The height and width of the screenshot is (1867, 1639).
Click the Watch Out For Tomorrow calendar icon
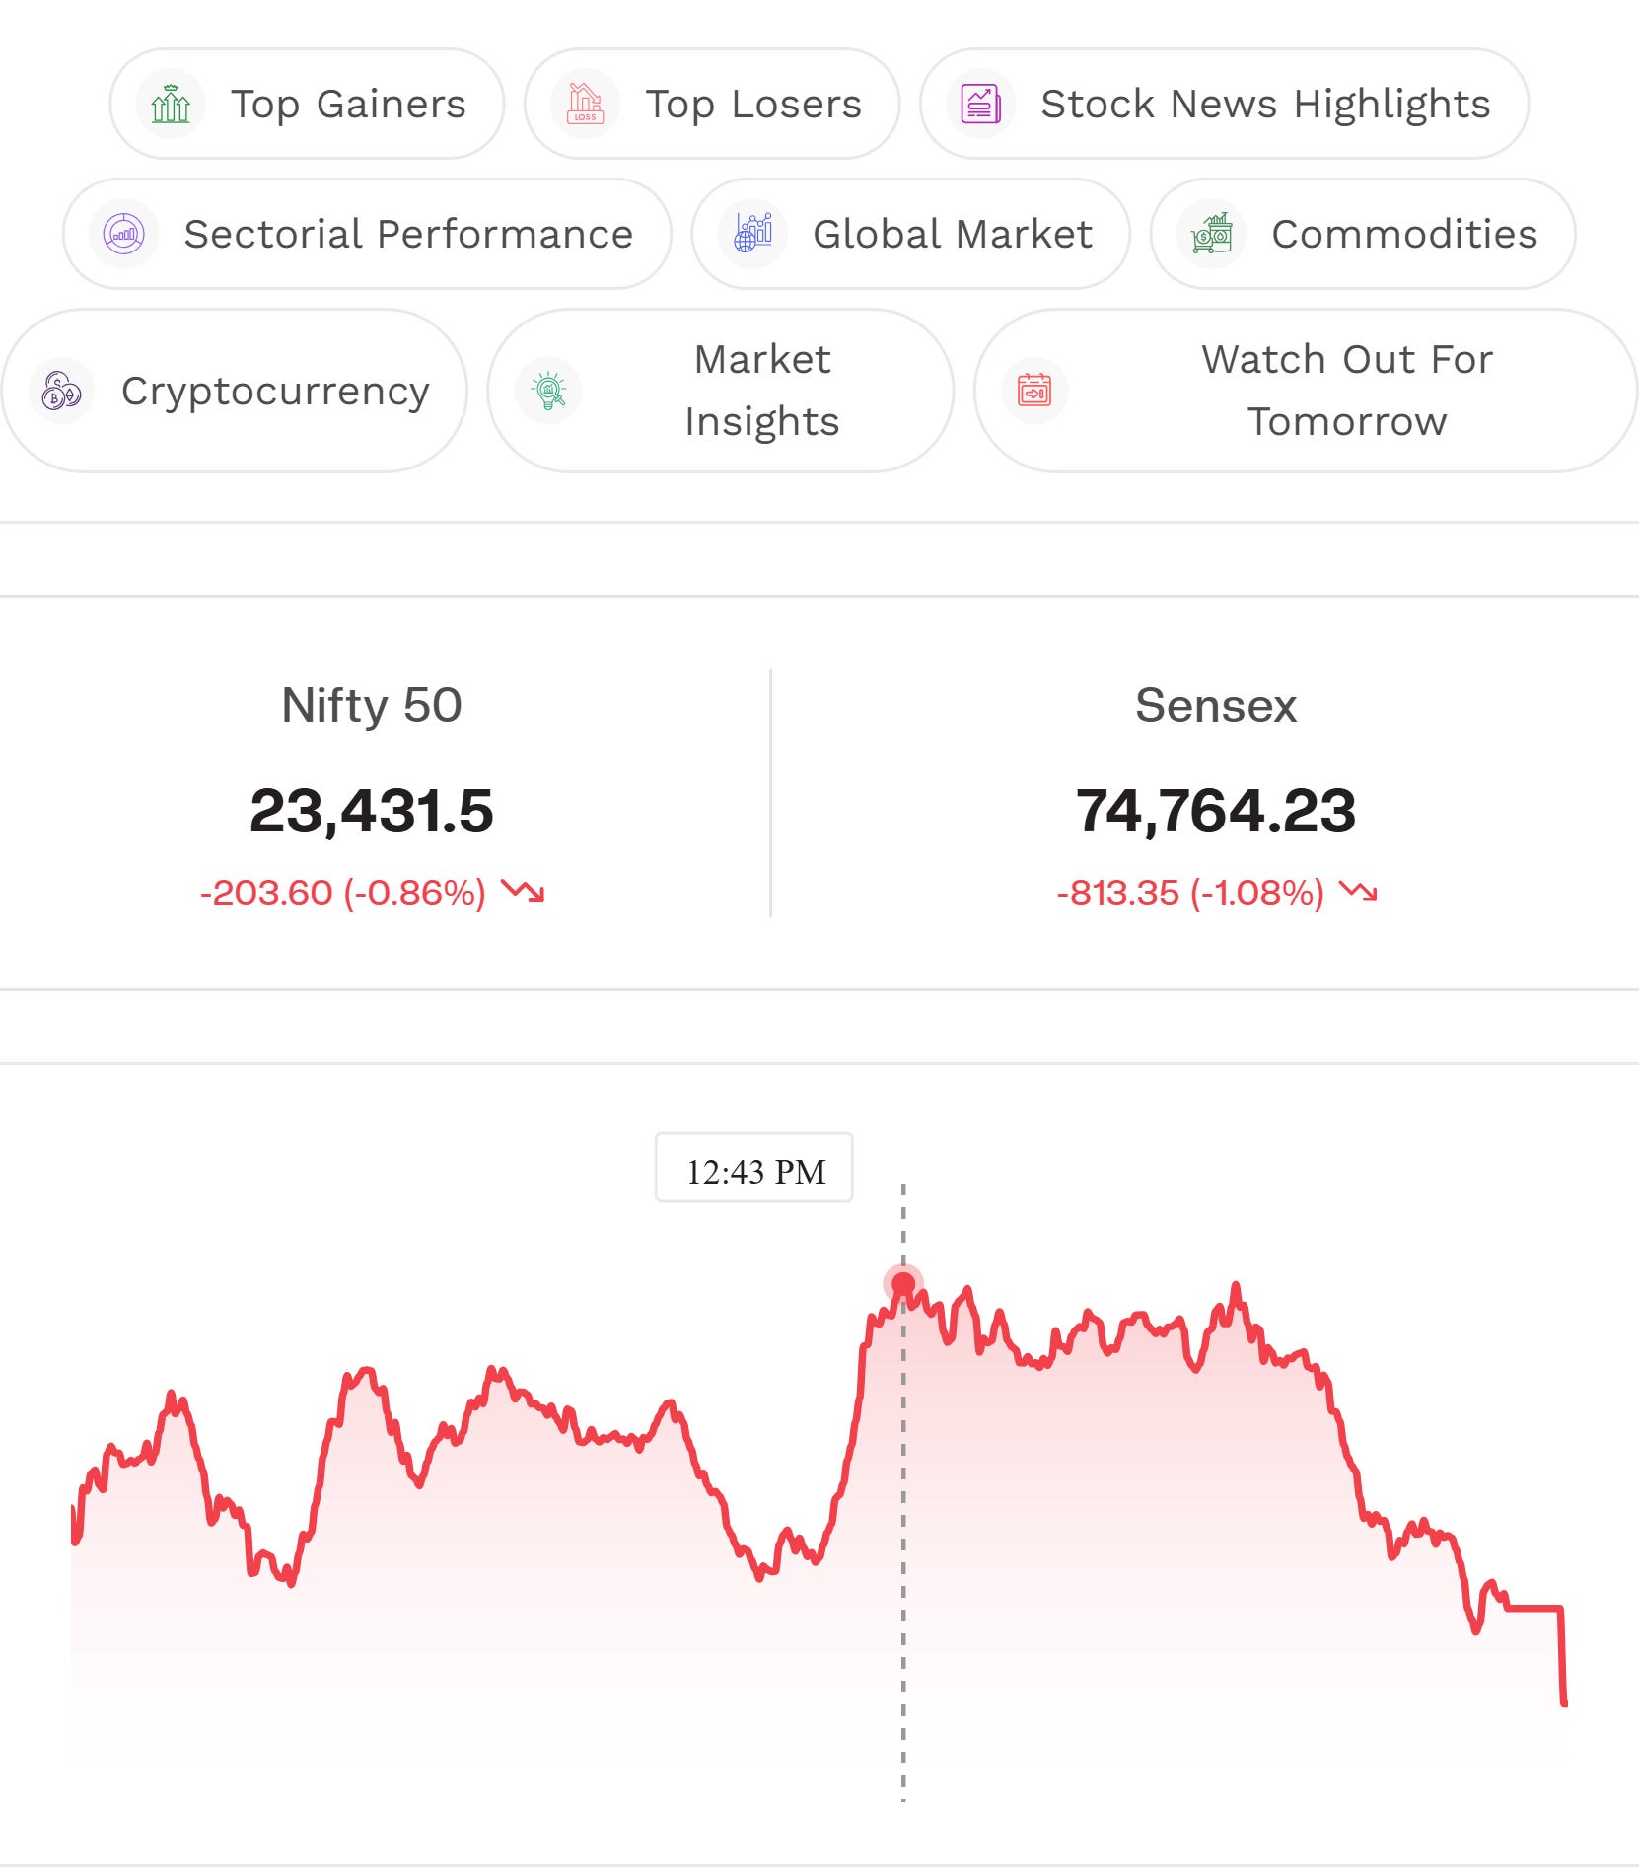coord(1034,391)
